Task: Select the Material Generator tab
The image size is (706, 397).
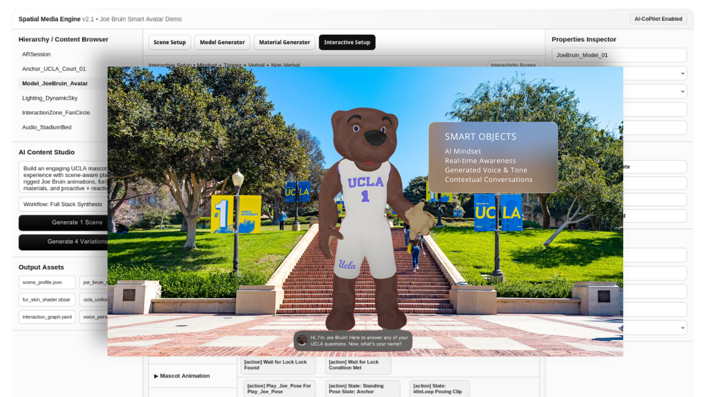Action: (x=284, y=42)
